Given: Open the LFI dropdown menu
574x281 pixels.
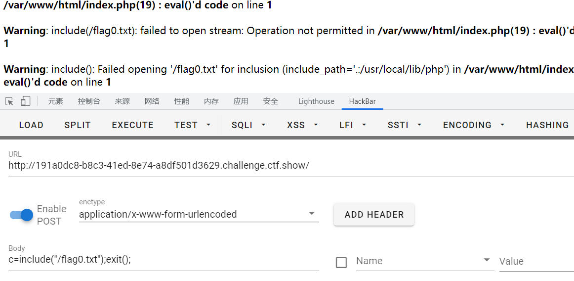Looking at the screenshot, I should pyautogui.click(x=353, y=125).
